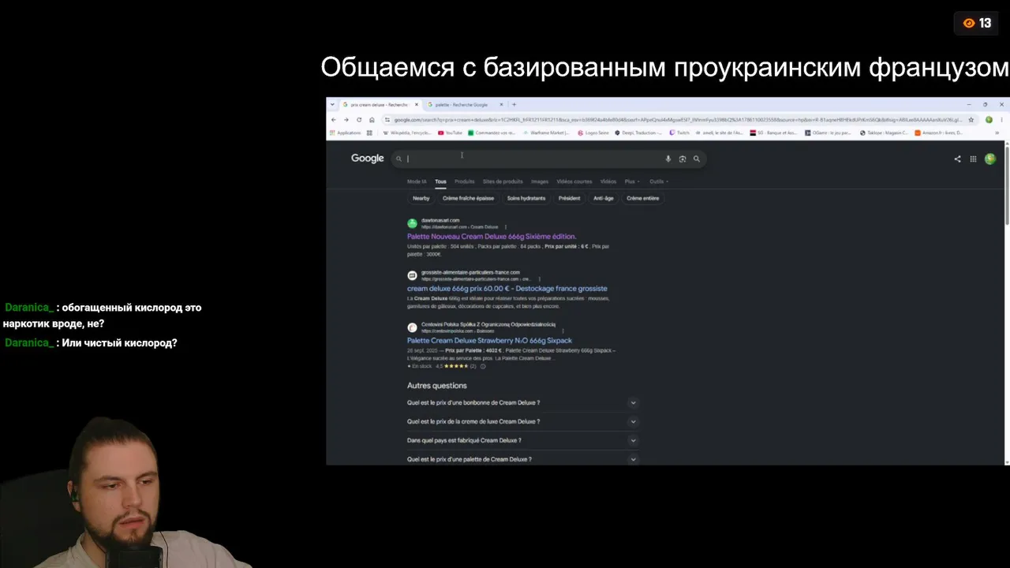
Task: Open a new browser tab with plus
Action: 514,104
